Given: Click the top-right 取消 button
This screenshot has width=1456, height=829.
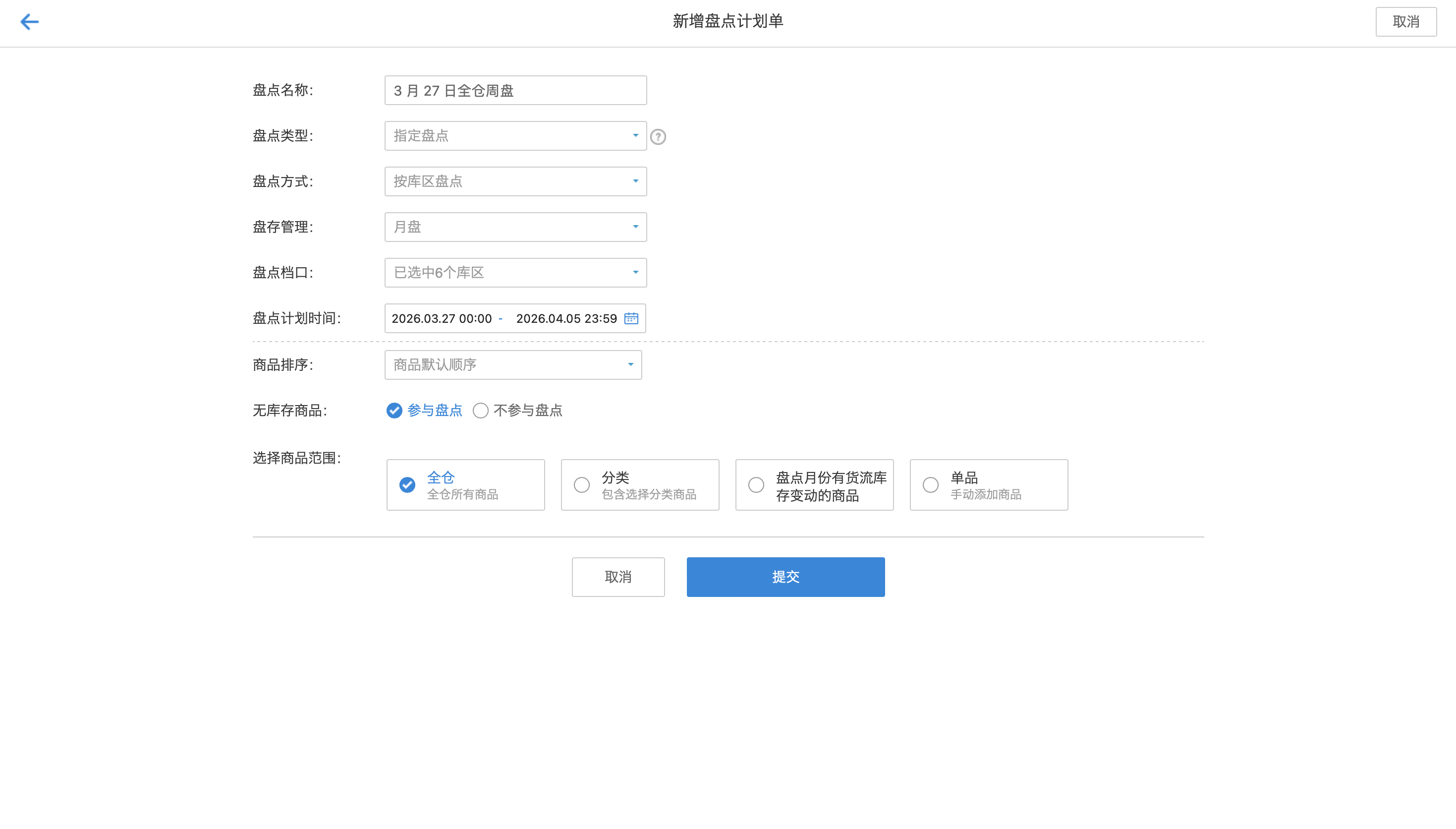Looking at the screenshot, I should 1405,22.
